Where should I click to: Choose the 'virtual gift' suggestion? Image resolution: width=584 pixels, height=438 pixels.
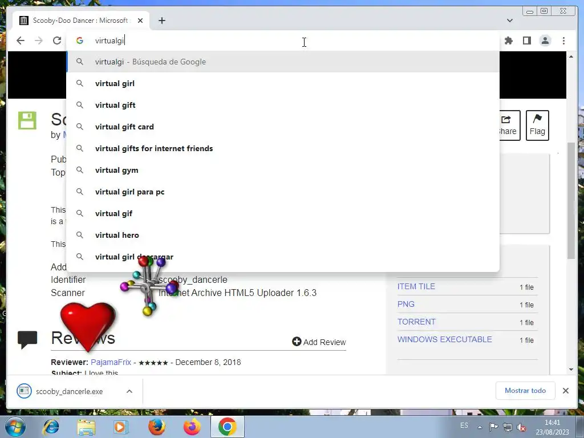283,105
